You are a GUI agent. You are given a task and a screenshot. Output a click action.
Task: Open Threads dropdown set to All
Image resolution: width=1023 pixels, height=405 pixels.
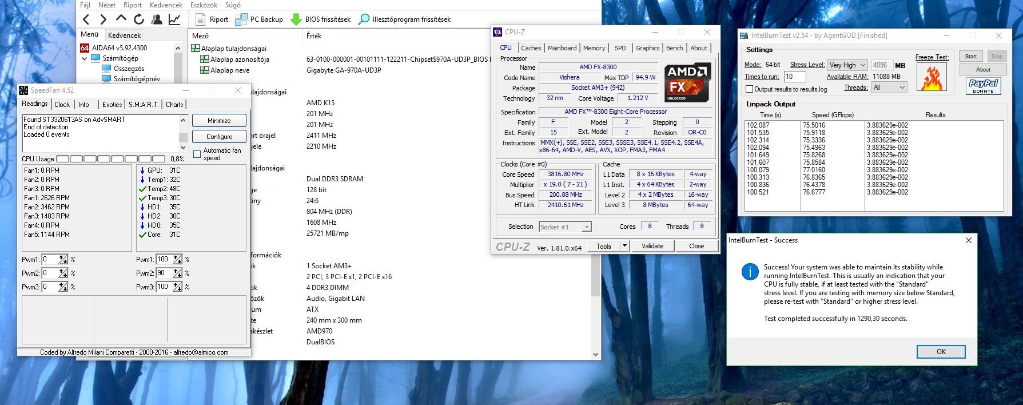click(x=889, y=88)
